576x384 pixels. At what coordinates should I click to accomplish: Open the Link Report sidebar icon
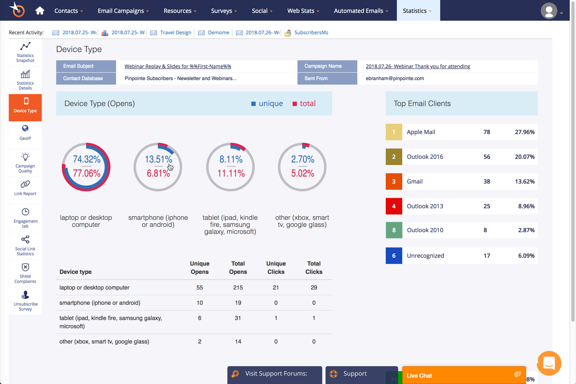pos(25,184)
